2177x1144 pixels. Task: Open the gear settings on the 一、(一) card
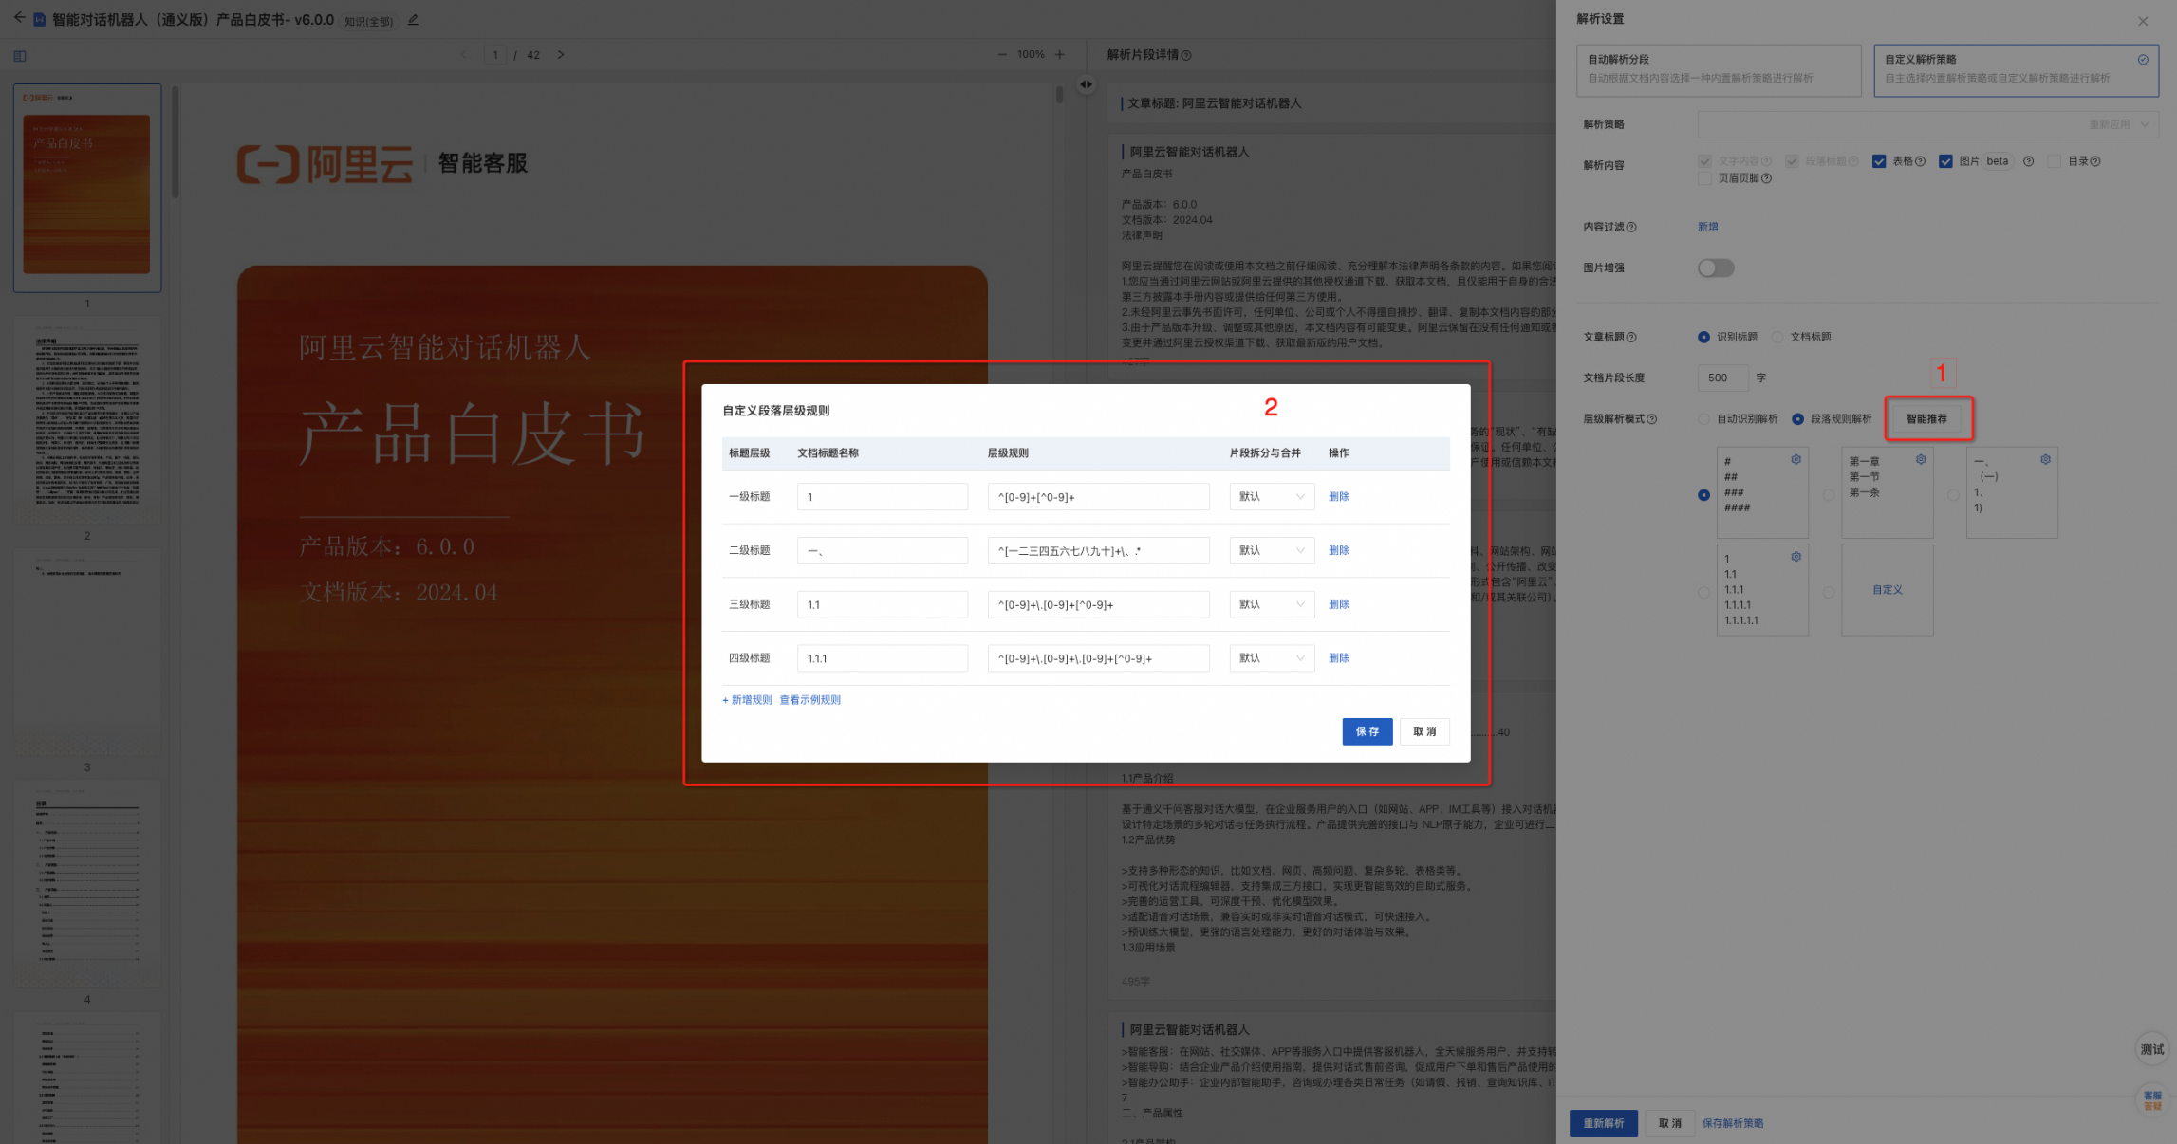coord(2045,460)
